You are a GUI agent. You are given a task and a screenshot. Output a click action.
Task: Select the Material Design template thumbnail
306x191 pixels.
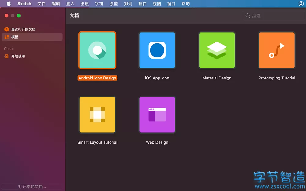pyautogui.click(x=217, y=50)
